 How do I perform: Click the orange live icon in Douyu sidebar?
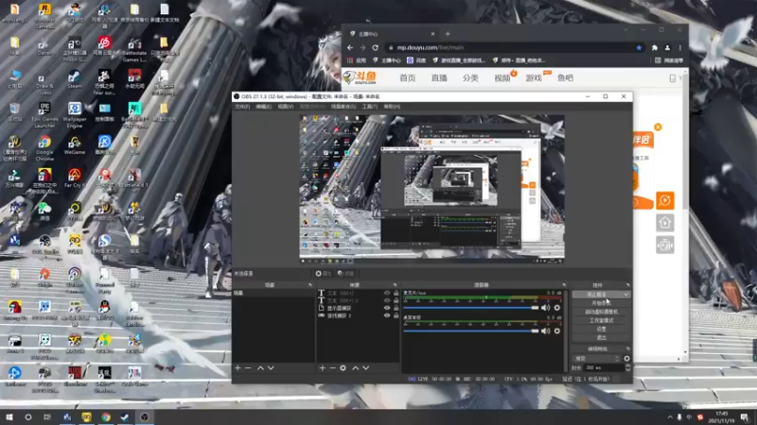point(665,200)
